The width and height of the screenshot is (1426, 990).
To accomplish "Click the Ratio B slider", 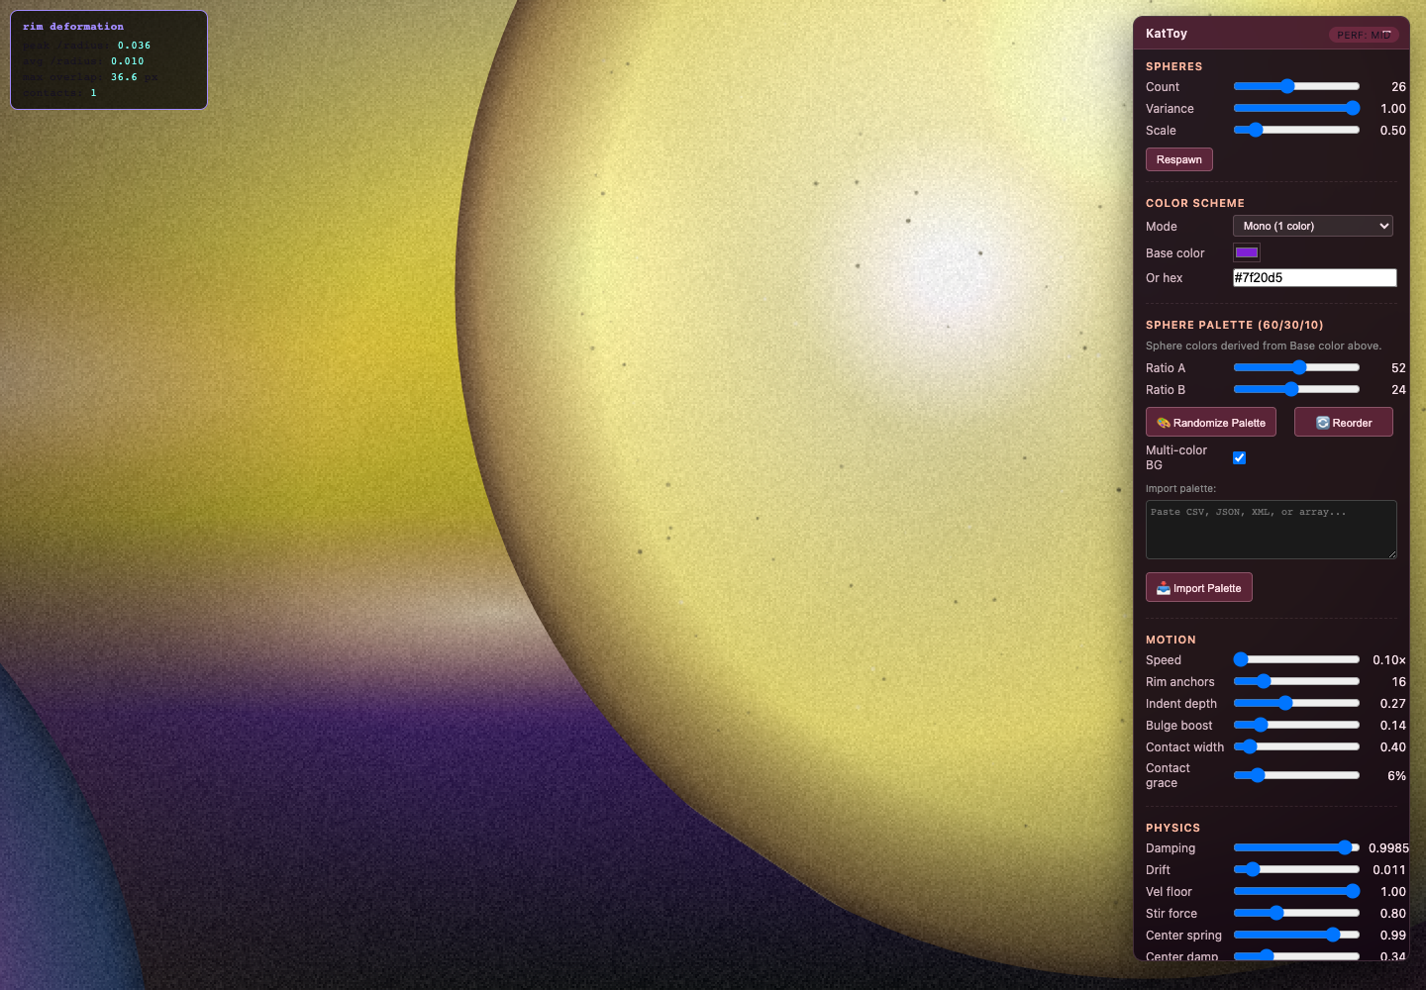I will pyautogui.click(x=1296, y=389).
